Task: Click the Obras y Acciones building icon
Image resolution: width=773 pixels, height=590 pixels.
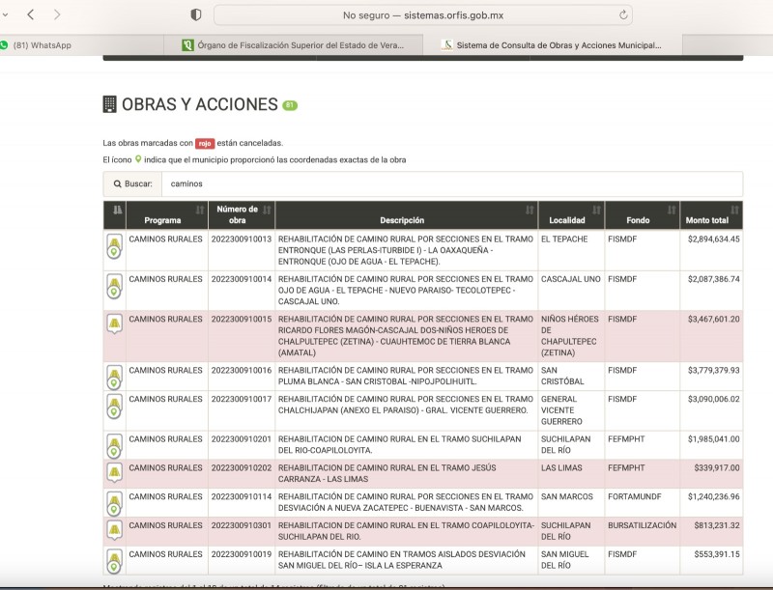Action: click(109, 104)
